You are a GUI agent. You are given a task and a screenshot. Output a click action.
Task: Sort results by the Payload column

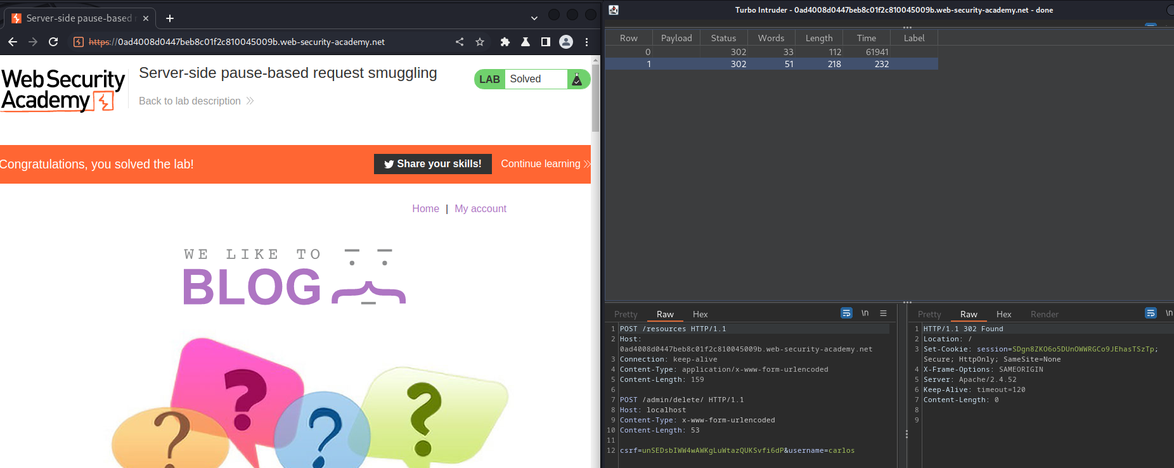pos(676,38)
